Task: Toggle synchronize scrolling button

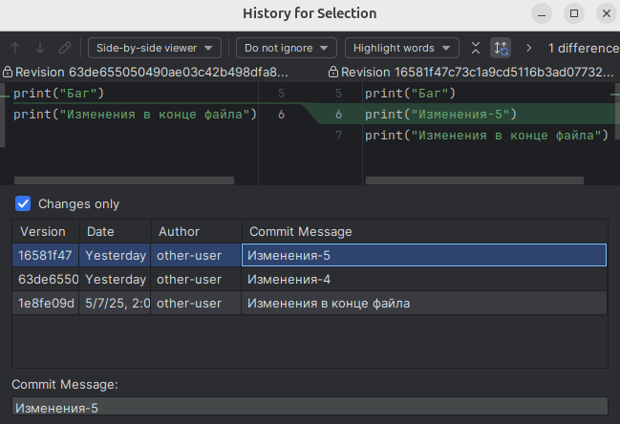Action: pos(501,48)
